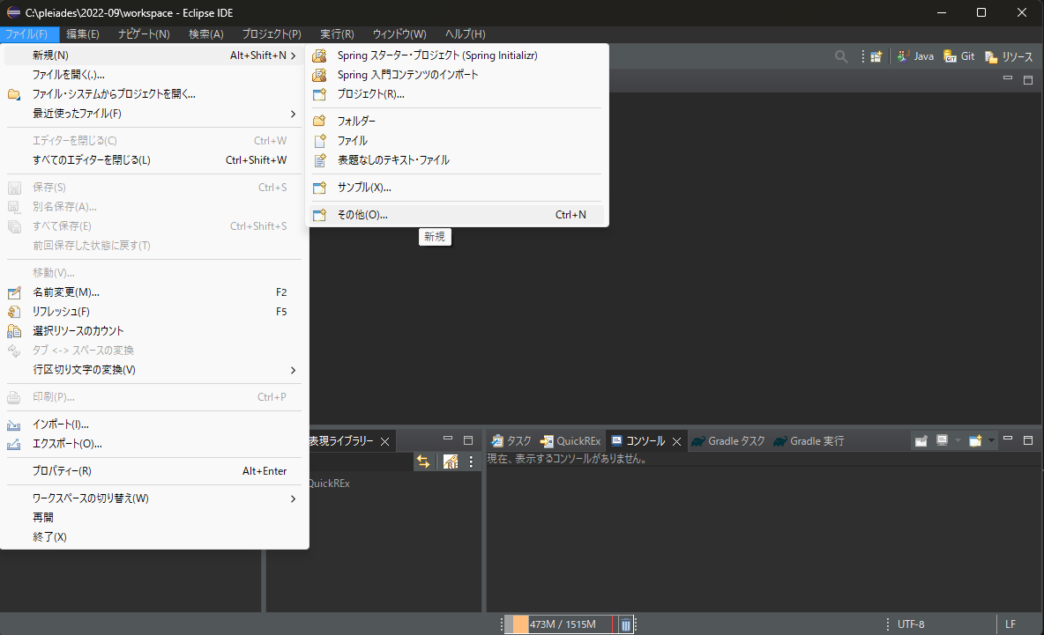Viewport: 1044px width, 635px height.
Task: Open the 実行(R) menu
Action: [x=337, y=34]
